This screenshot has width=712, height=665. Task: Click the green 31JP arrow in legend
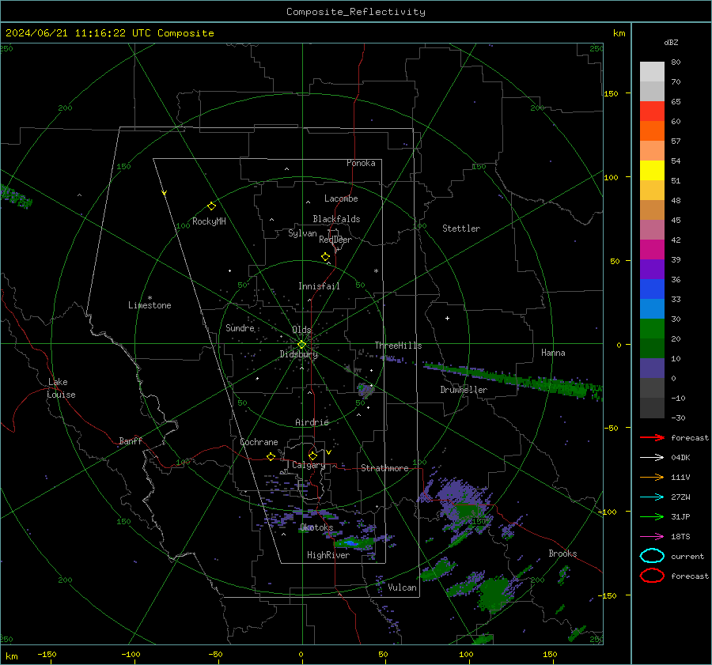coord(652,516)
